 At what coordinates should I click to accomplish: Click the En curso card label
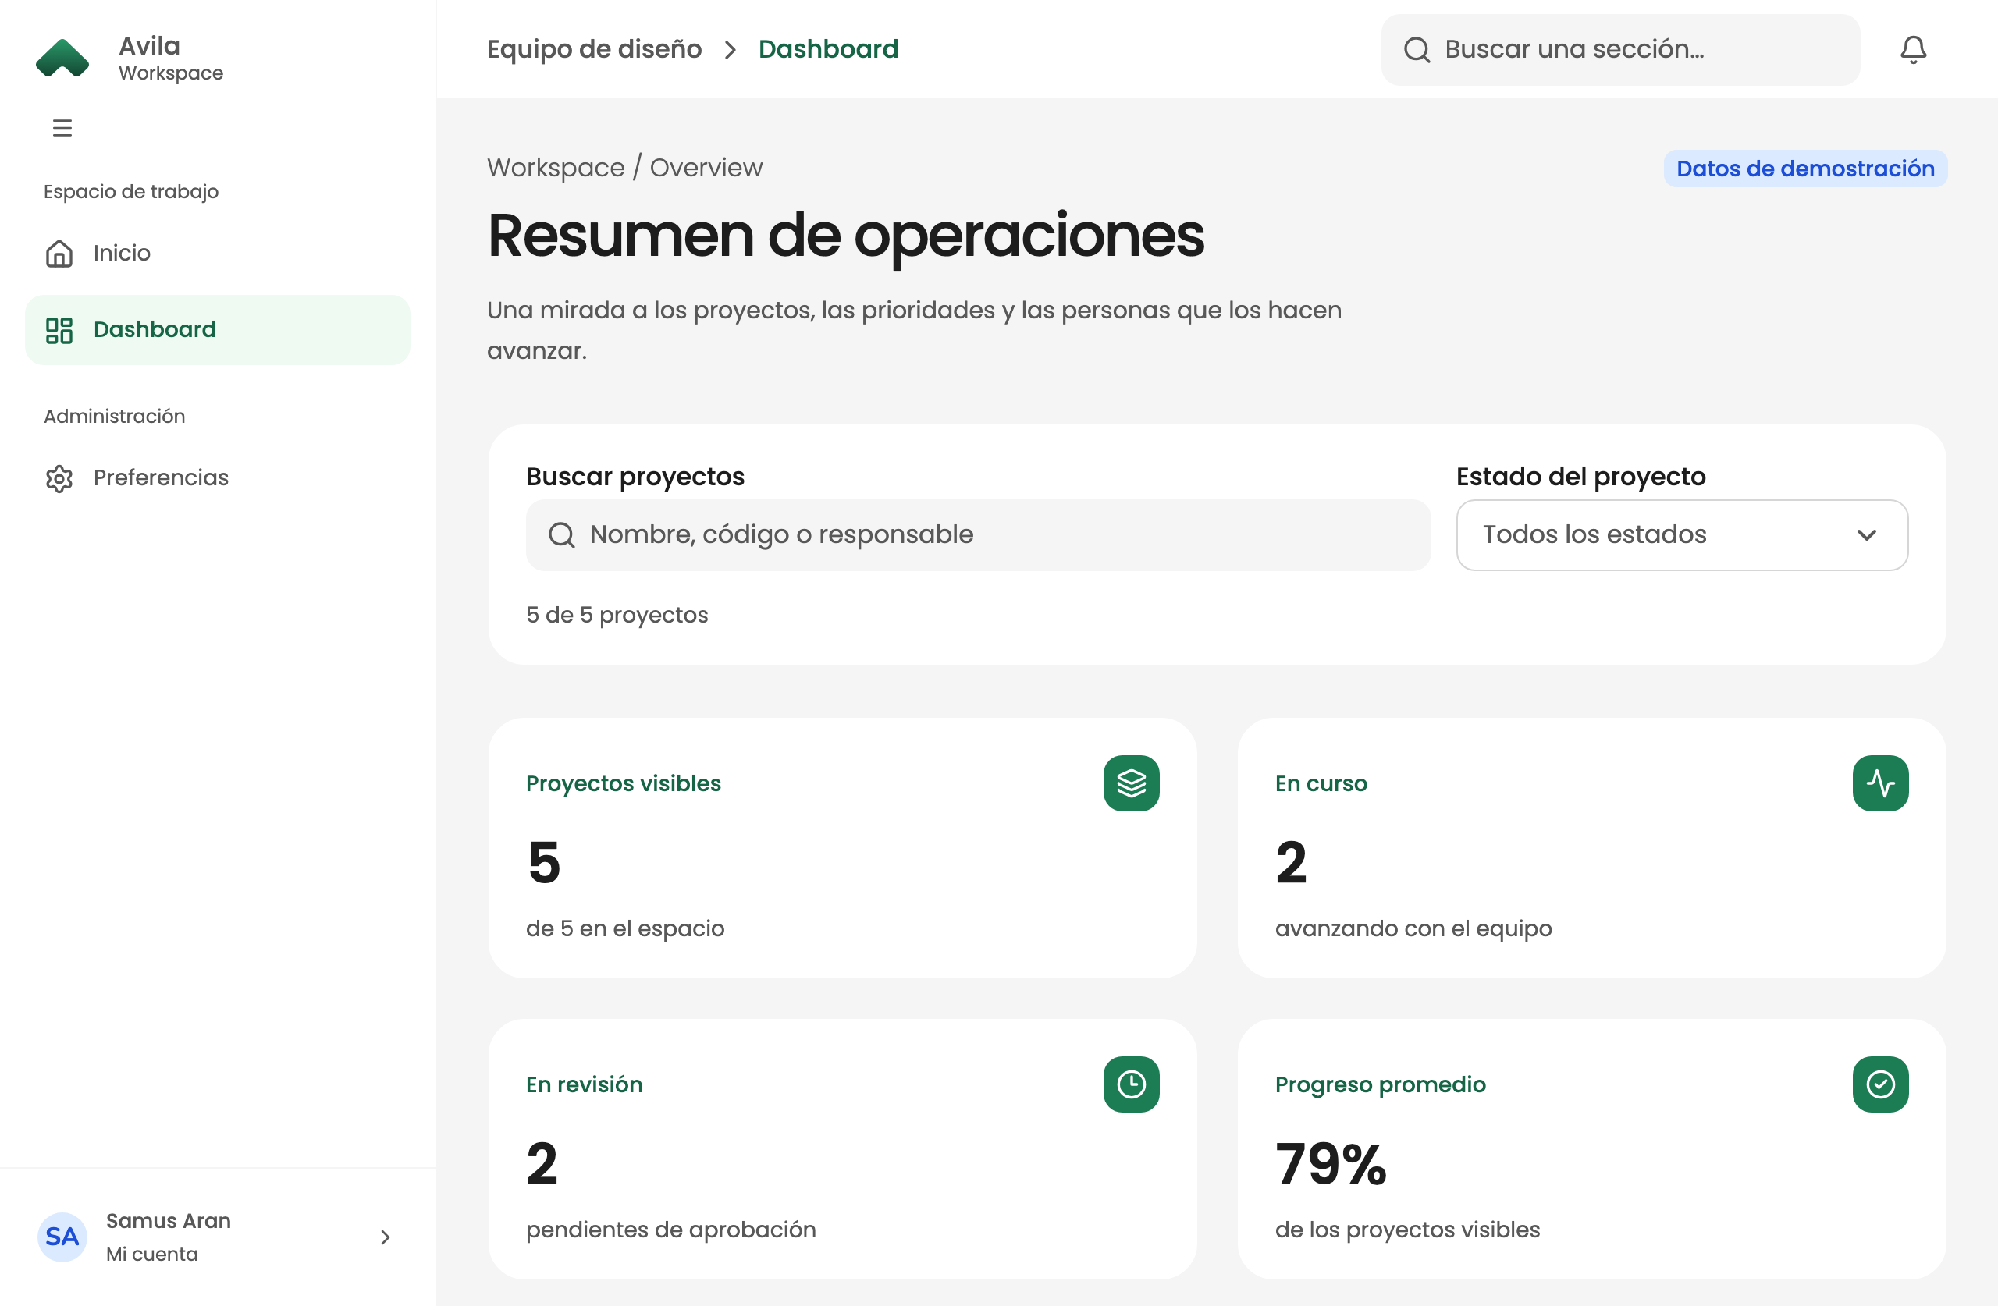1321,783
